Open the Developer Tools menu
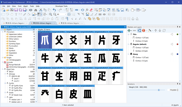This screenshot has height=107, width=182. tap(61, 6)
